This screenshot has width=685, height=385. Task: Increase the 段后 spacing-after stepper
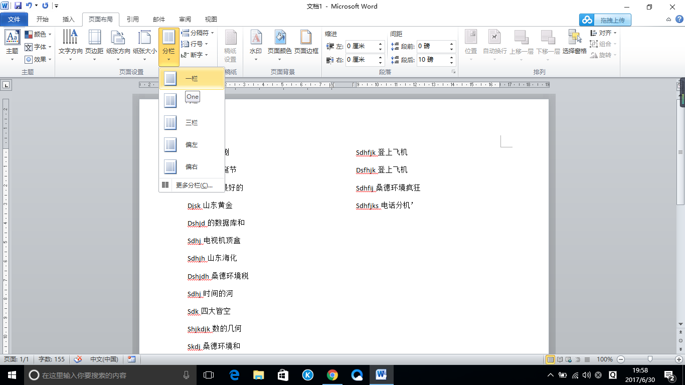pyautogui.click(x=451, y=57)
